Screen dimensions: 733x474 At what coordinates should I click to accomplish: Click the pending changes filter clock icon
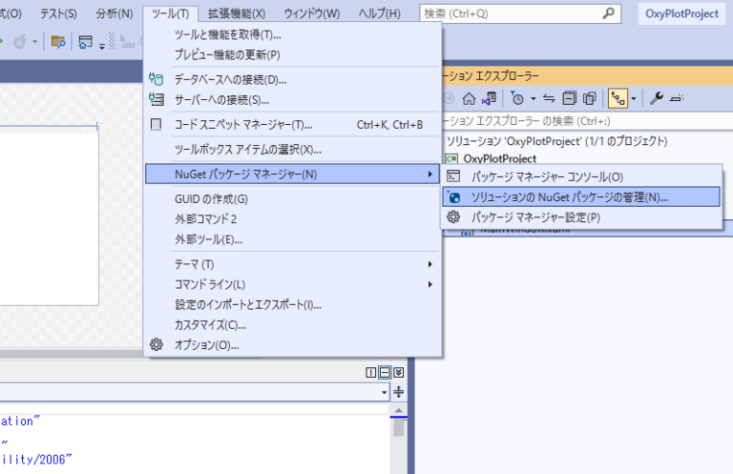tap(517, 98)
